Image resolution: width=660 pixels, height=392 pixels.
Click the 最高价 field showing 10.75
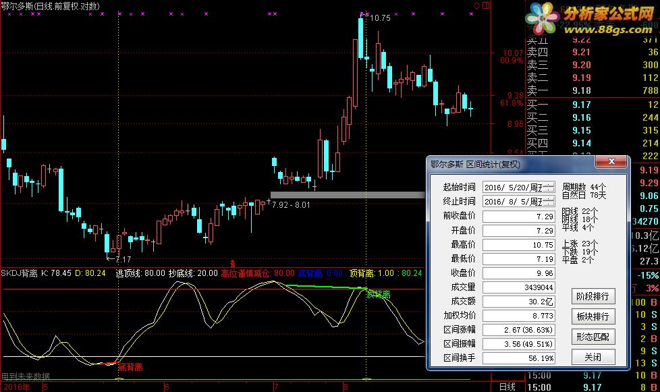[x=518, y=245]
